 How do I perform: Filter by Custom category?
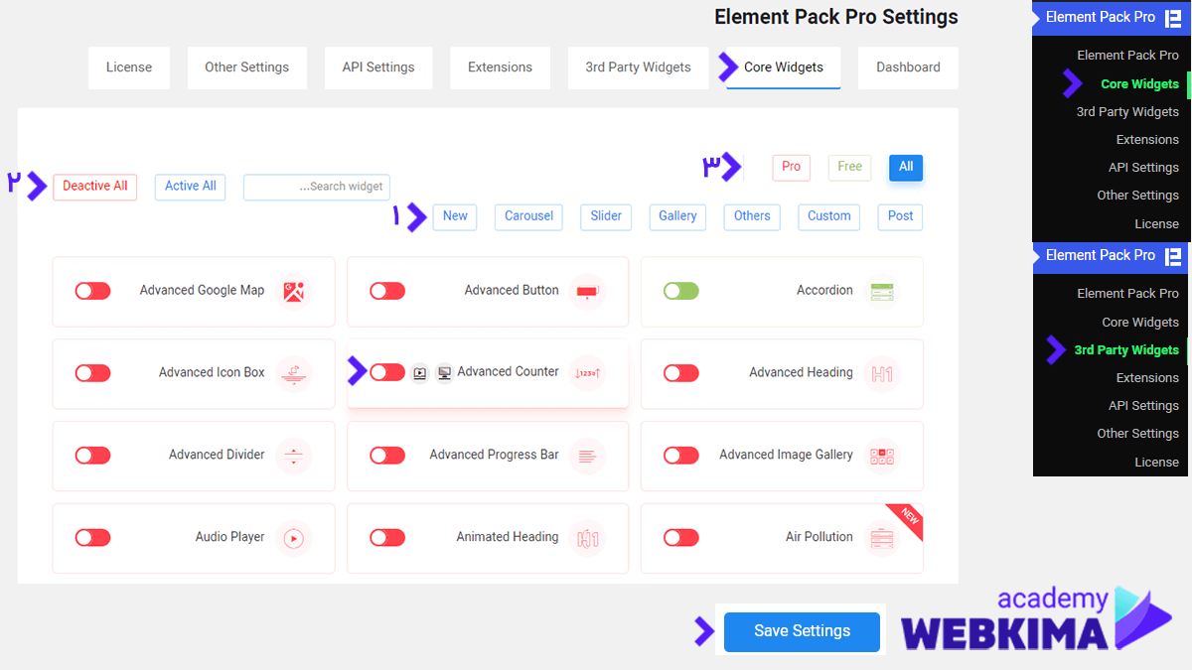coord(829,216)
